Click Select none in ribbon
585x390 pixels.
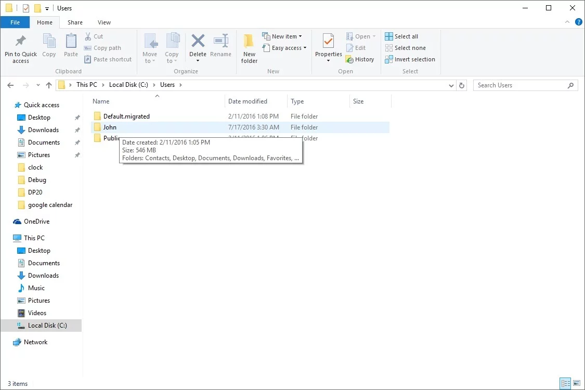(x=405, y=48)
